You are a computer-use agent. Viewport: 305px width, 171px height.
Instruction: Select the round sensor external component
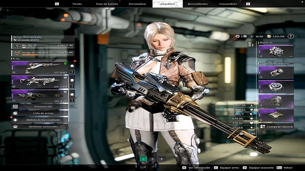click(276, 87)
